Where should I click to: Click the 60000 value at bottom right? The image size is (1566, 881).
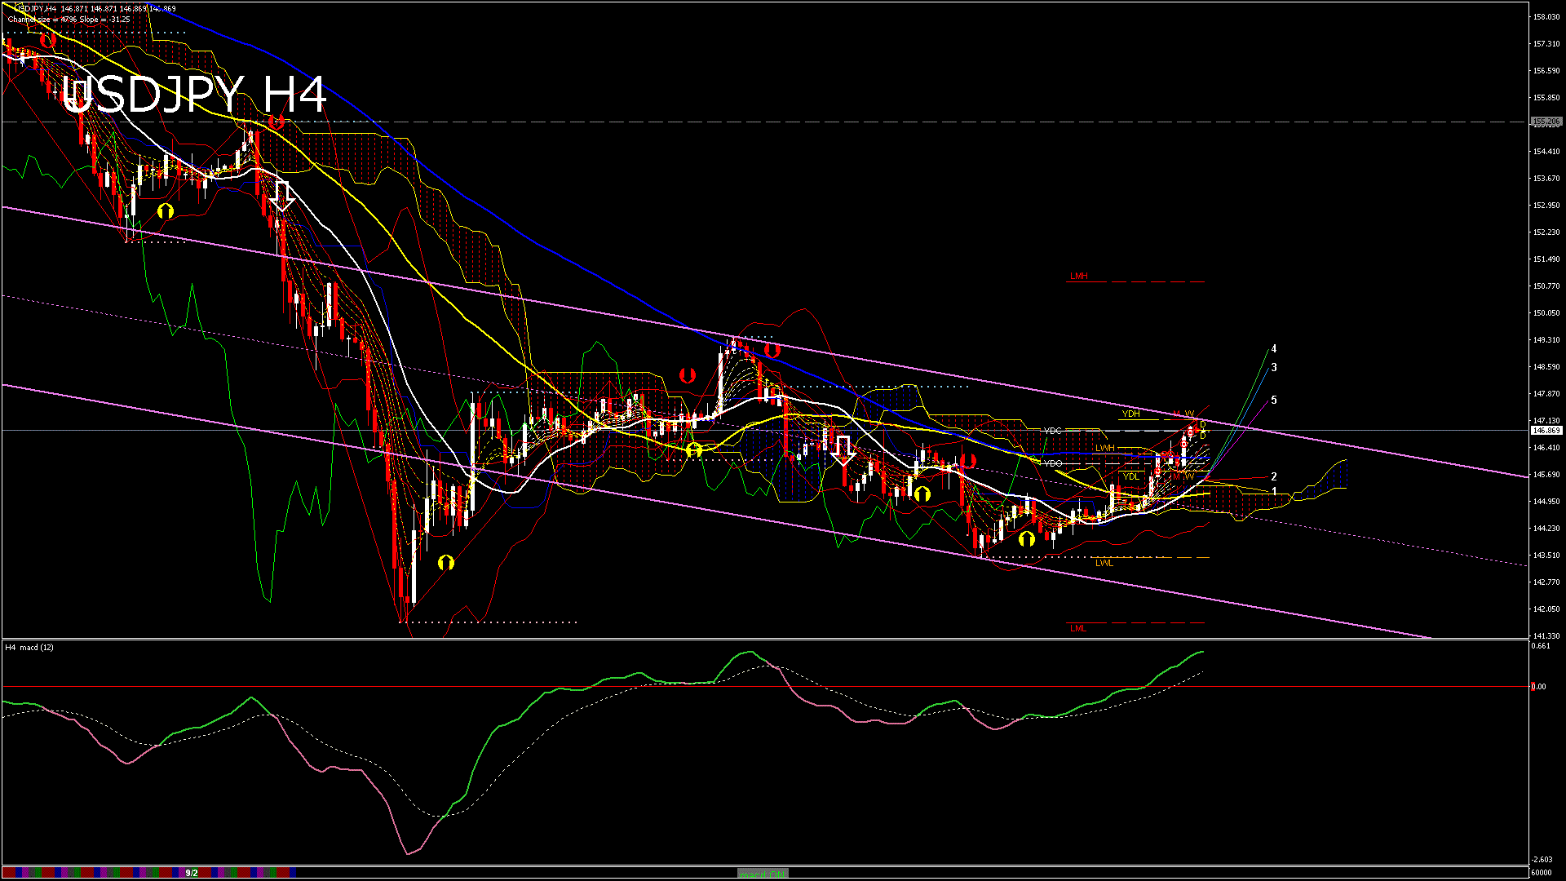tap(1542, 873)
